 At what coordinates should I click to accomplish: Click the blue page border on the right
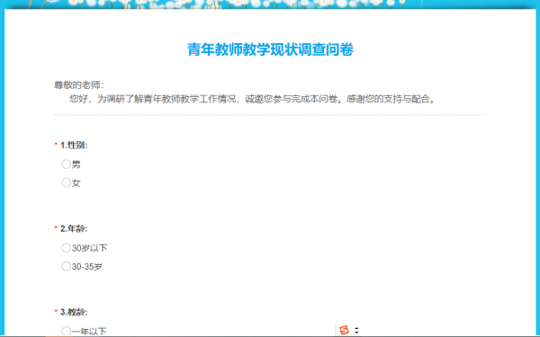point(538,172)
